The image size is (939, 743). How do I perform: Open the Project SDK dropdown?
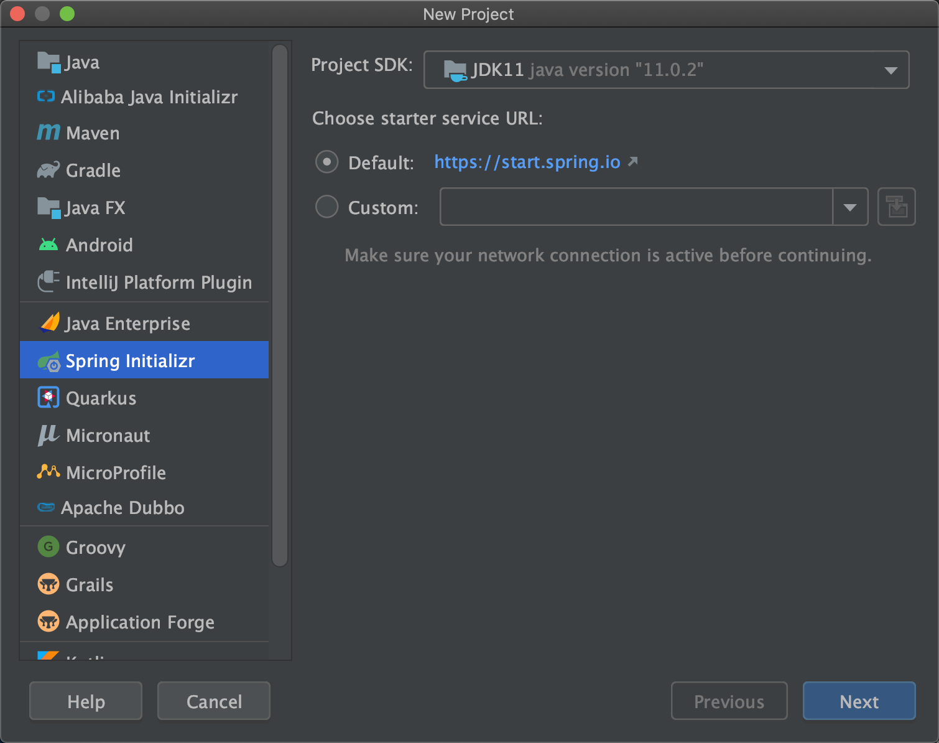pos(666,70)
